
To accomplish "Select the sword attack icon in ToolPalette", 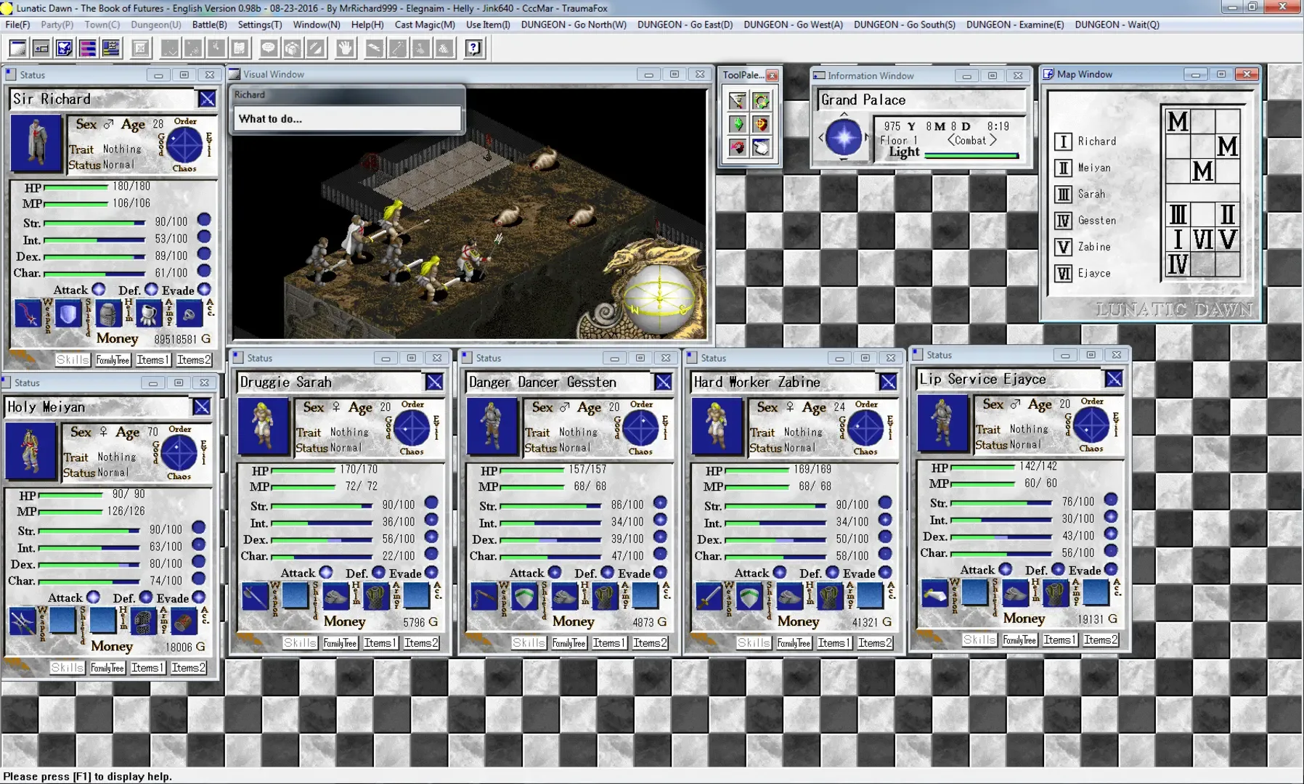I will pyautogui.click(x=738, y=102).
